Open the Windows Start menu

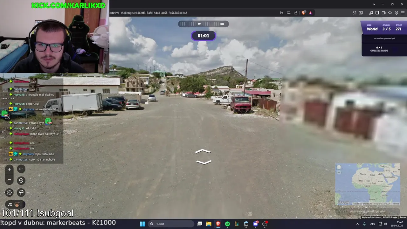(x=142, y=224)
